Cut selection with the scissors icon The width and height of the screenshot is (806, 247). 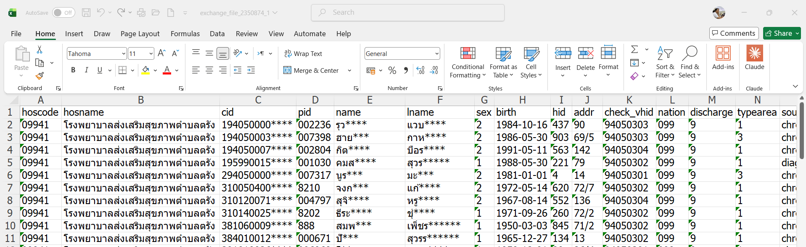(x=40, y=50)
